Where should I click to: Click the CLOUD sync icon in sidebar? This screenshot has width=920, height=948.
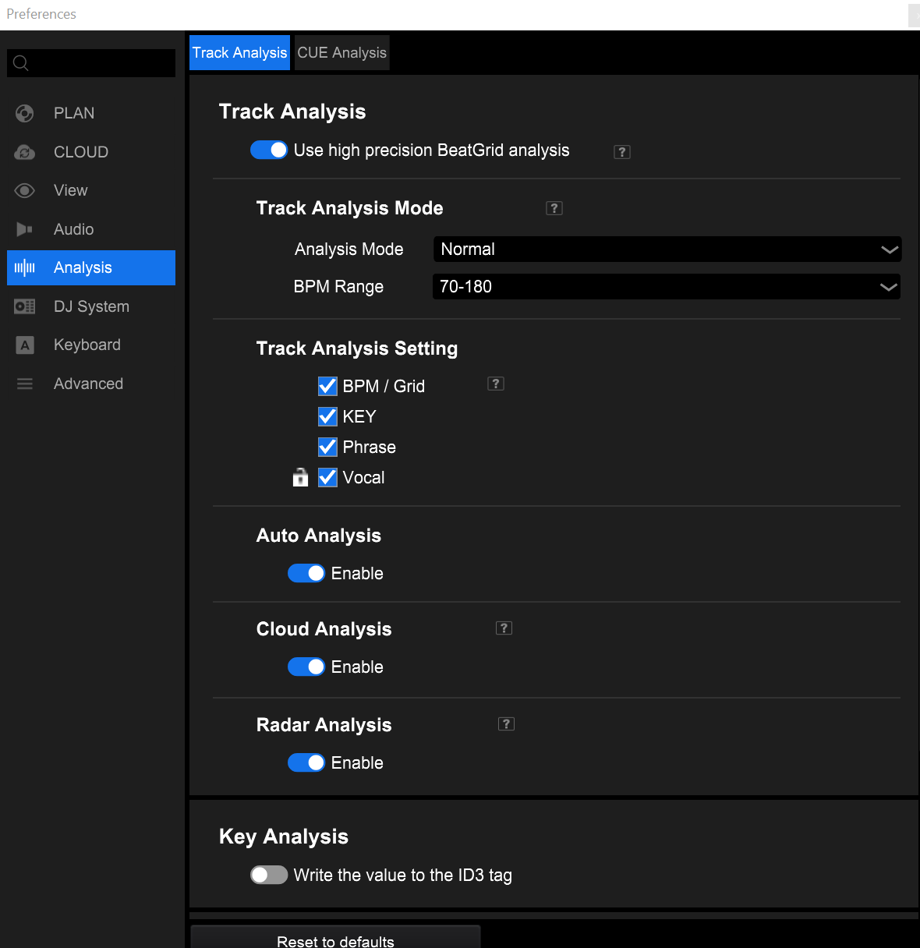(x=25, y=153)
